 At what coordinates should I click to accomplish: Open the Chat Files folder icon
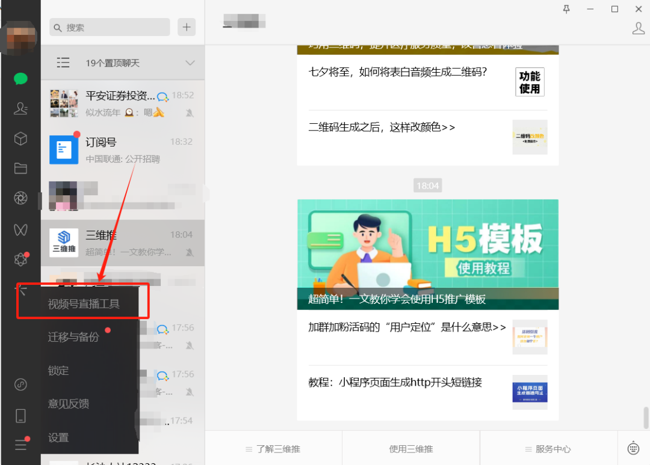pos(20,168)
